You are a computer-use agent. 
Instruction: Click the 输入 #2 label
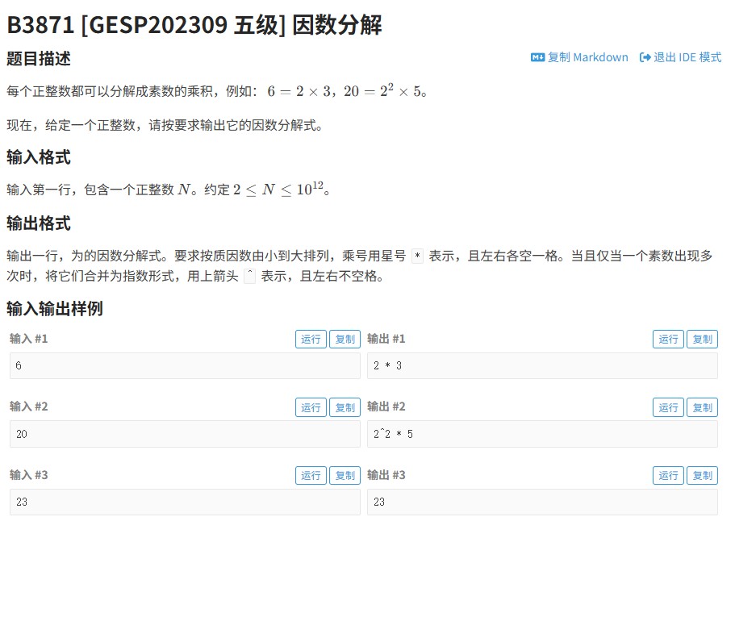[x=28, y=406]
